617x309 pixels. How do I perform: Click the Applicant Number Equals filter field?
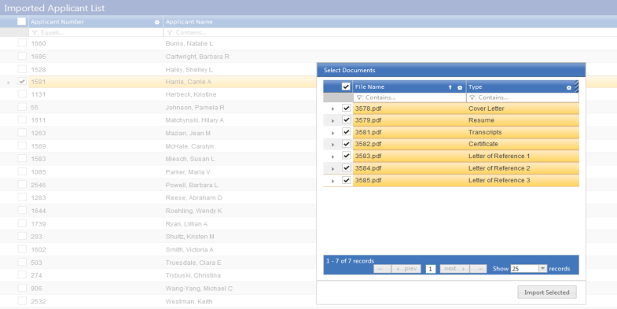(96, 33)
